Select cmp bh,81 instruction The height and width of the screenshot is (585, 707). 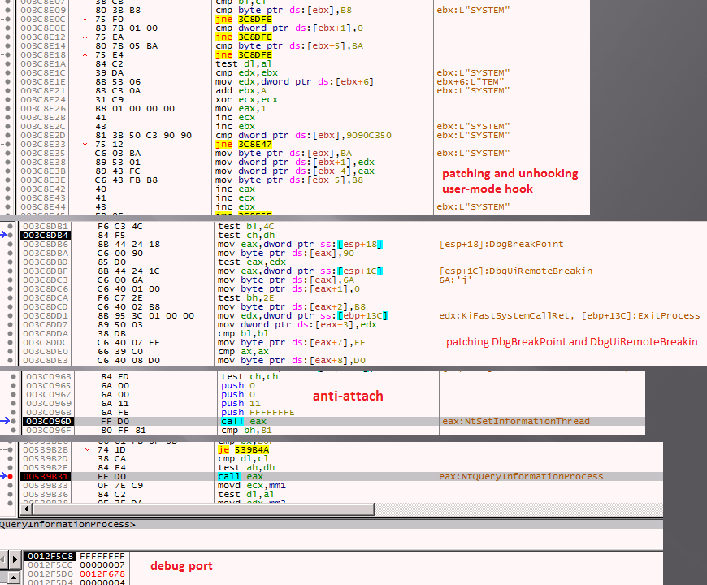(247, 430)
